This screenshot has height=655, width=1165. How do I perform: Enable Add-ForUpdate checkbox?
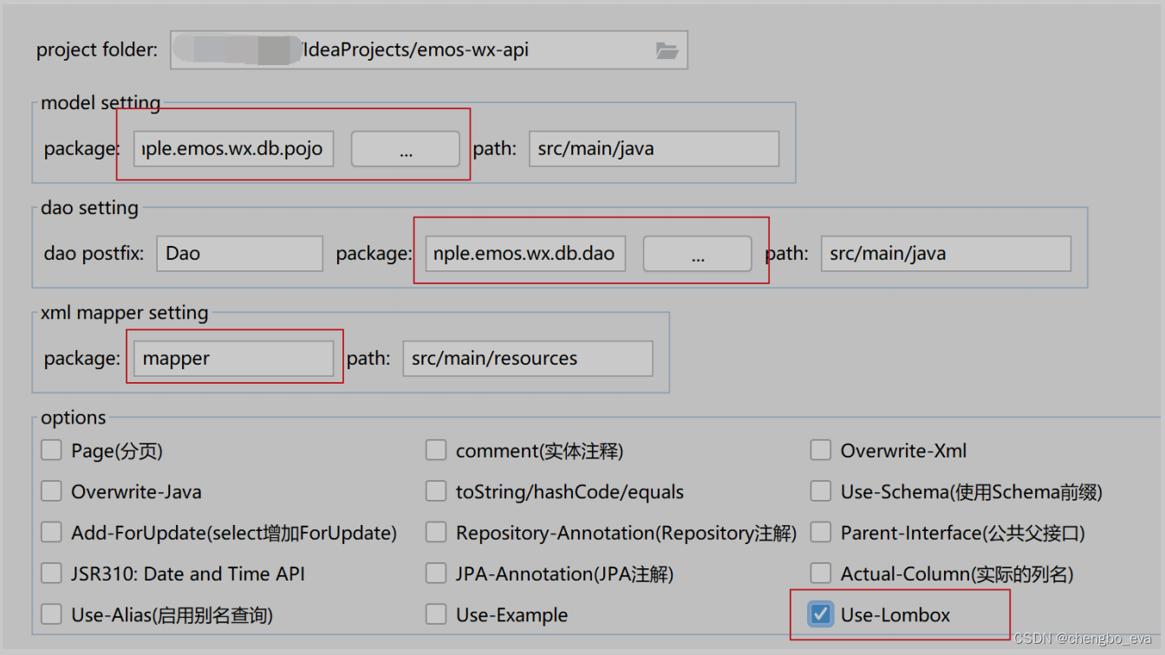pyautogui.click(x=52, y=532)
